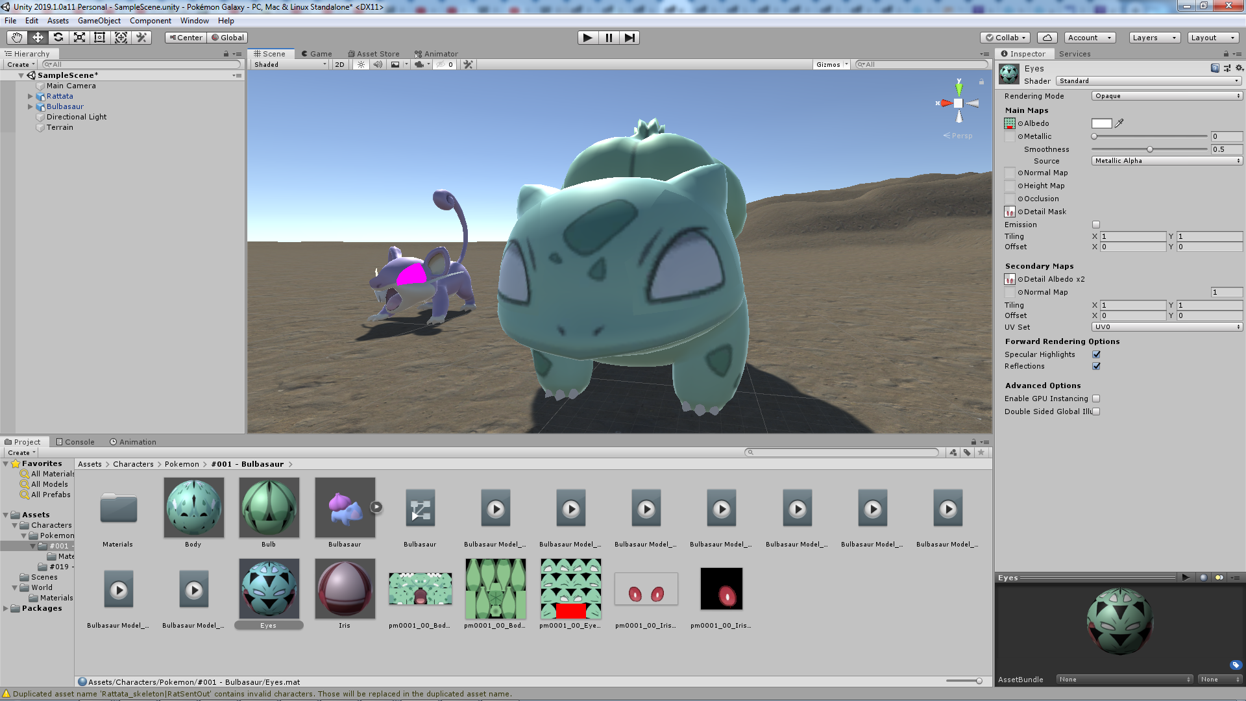This screenshot has width=1246, height=701.
Task: Click the asset label tag icon
Action: [1236, 665]
